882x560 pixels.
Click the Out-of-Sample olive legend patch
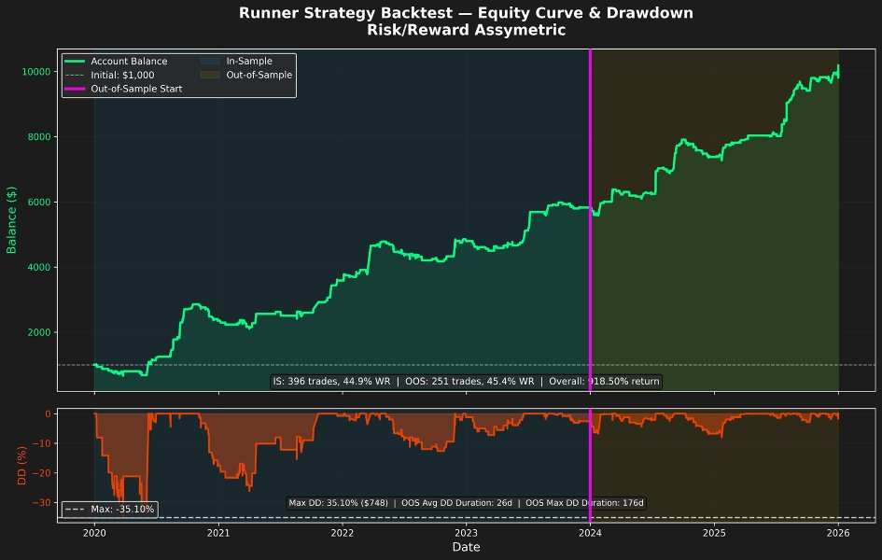[x=210, y=75]
